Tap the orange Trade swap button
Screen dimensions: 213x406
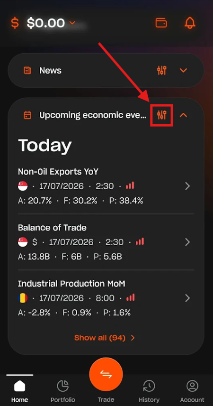tap(106, 374)
